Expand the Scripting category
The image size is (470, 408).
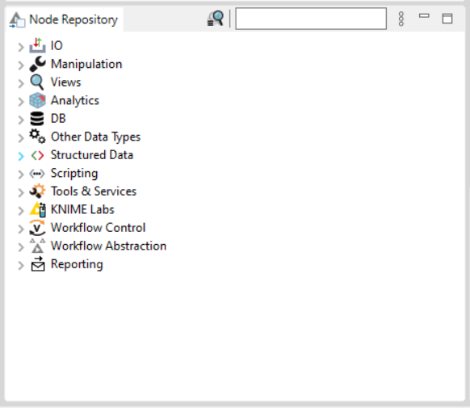coord(21,175)
